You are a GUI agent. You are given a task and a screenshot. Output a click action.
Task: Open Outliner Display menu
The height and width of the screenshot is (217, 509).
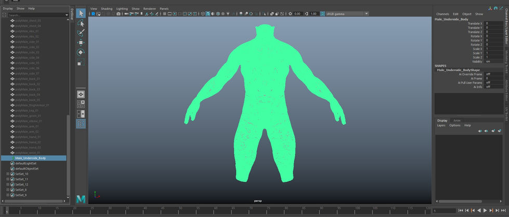click(x=8, y=9)
